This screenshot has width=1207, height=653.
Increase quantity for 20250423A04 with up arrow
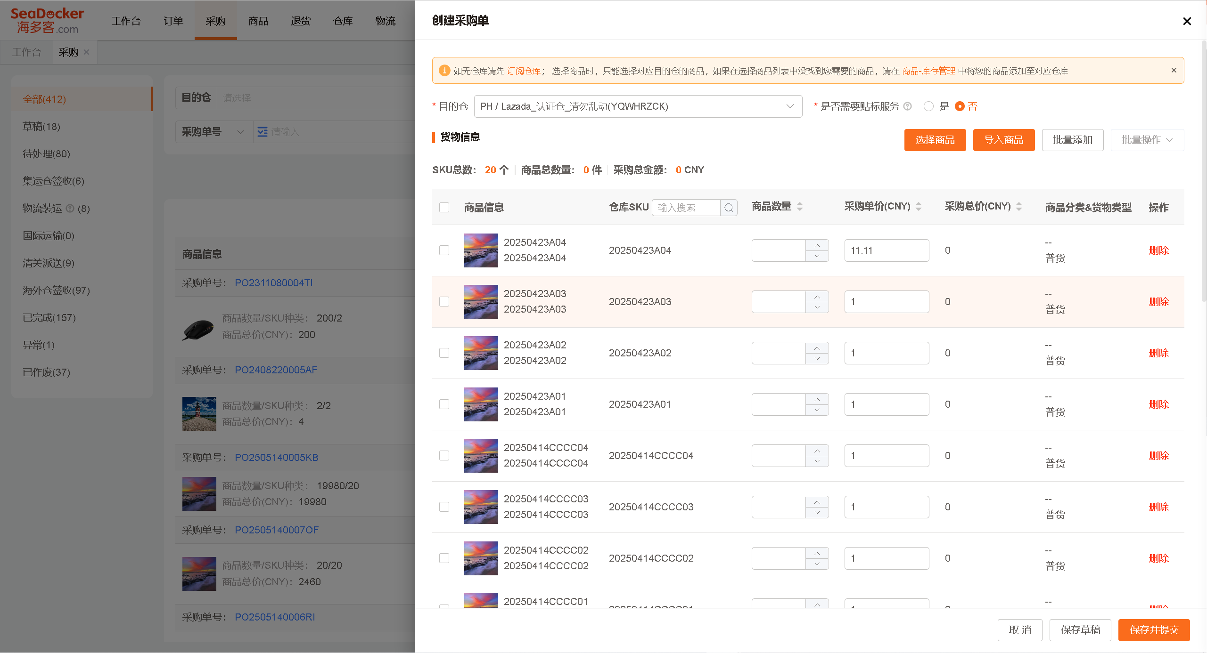817,245
